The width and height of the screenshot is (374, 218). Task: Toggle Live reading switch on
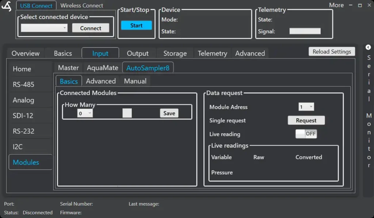click(x=306, y=134)
